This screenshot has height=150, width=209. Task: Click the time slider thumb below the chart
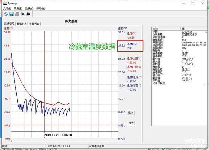click(11, 141)
